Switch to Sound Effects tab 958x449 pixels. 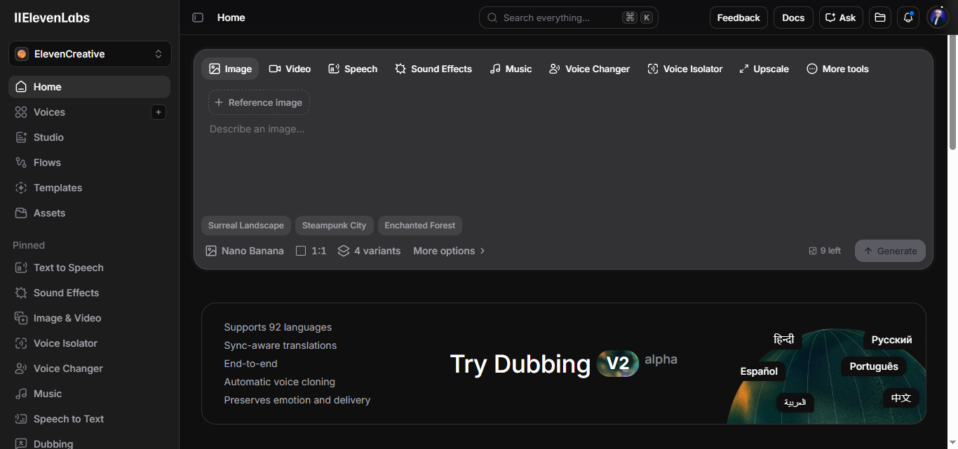(x=433, y=69)
